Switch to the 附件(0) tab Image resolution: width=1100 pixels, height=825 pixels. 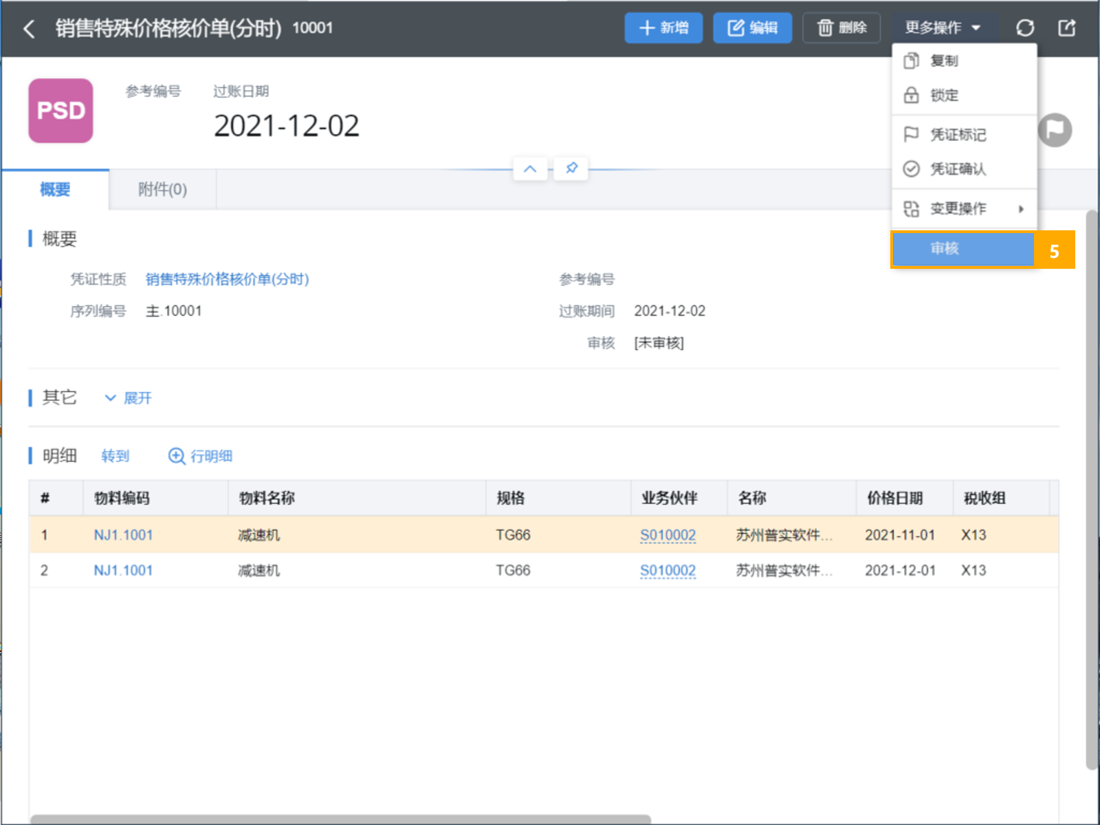[x=162, y=190]
